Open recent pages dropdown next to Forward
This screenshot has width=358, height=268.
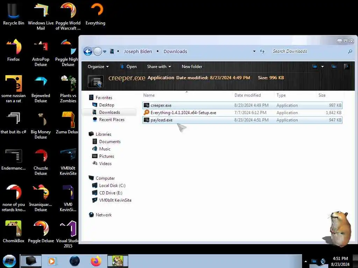105,52
